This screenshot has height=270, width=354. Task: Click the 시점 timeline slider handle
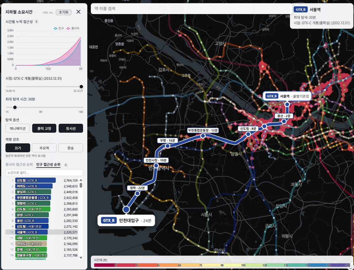tap(81, 87)
